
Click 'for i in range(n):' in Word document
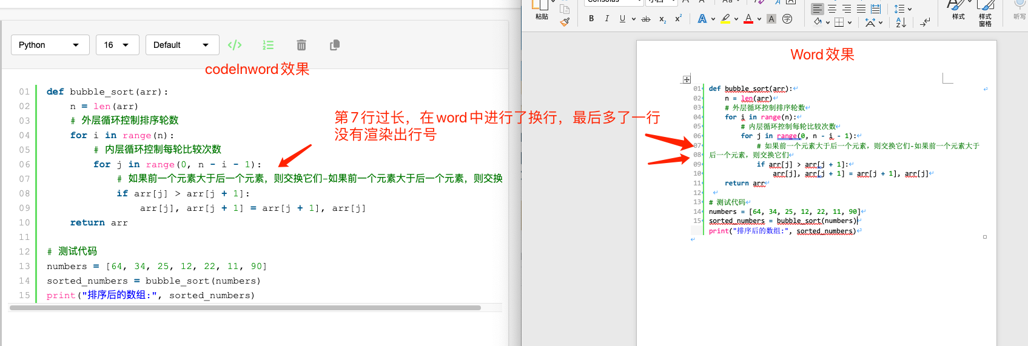point(761,117)
